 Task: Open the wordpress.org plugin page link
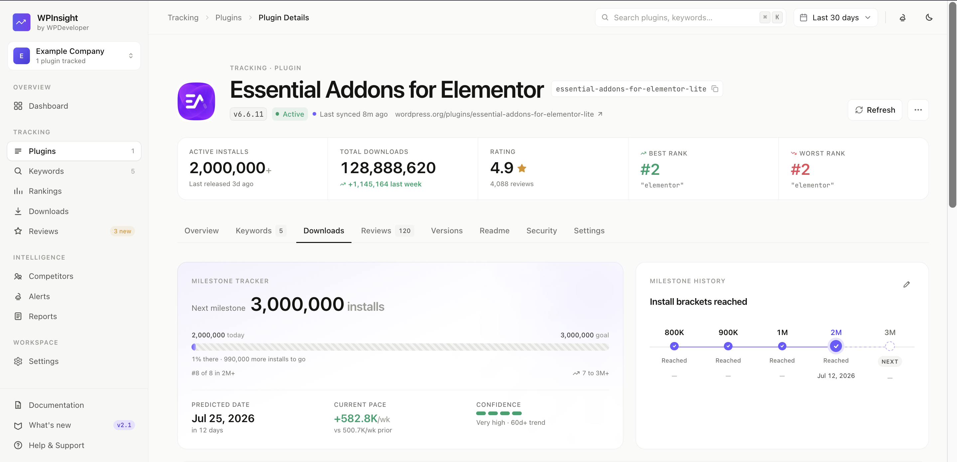click(498, 114)
